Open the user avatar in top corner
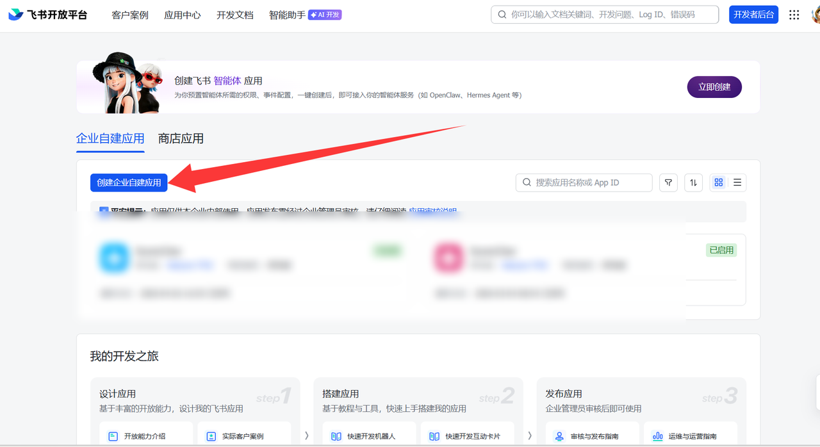This screenshot has height=447, width=820. [816, 15]
